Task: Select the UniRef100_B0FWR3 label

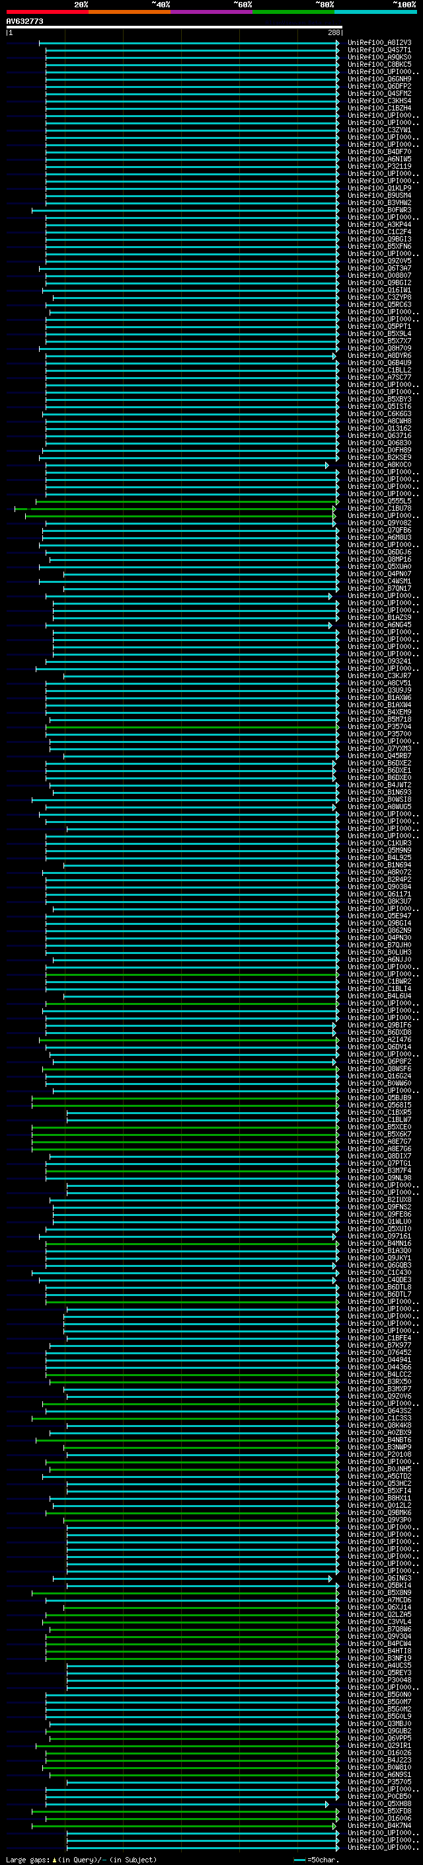Action: click(379, 210)
